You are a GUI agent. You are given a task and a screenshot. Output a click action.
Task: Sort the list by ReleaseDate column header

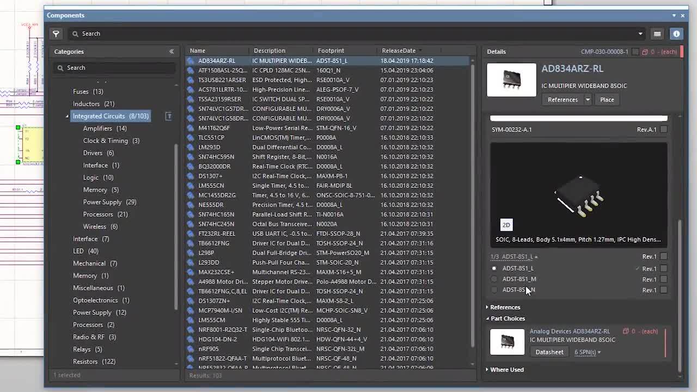(399, 51)
